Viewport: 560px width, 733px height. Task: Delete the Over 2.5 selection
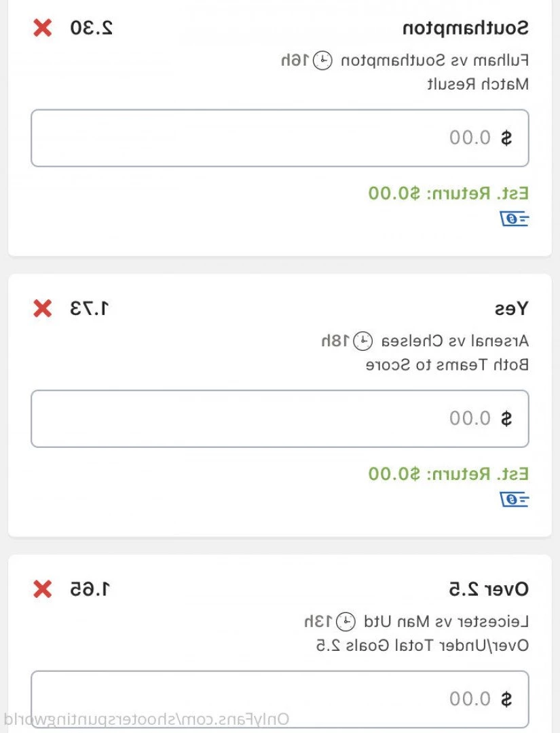(x=43, y=589)
